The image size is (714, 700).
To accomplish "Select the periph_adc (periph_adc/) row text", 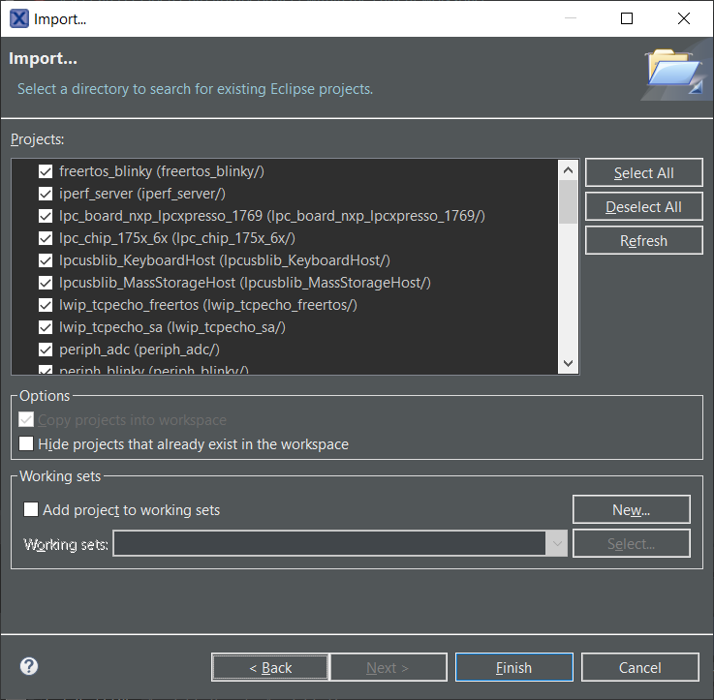I will pos(140,350).
